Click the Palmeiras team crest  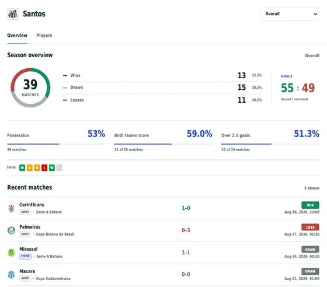click(11, 230)
